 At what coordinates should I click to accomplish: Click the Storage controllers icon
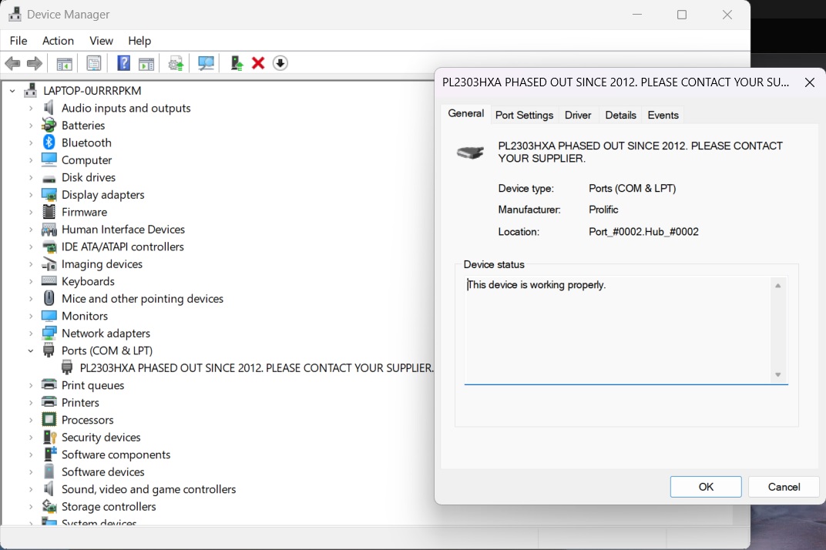(49, 506)
